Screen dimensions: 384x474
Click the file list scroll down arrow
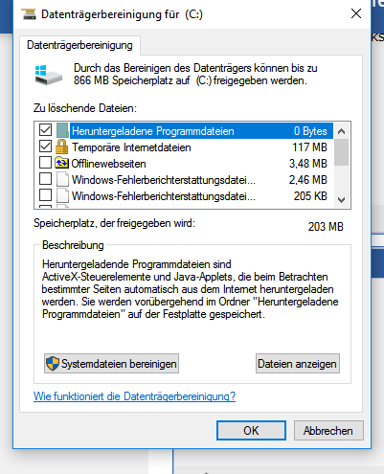coord(341,200)
